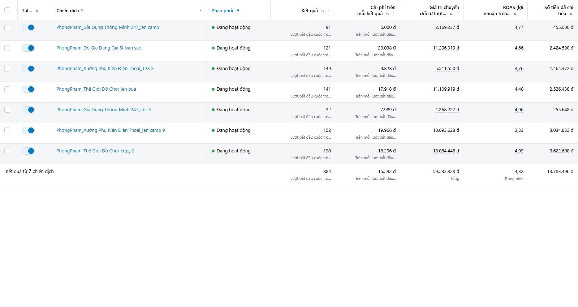The width and height of the screenshot is (578, 307).
Task: Click the Phân phối descending sort arrow
Action: 238,10
